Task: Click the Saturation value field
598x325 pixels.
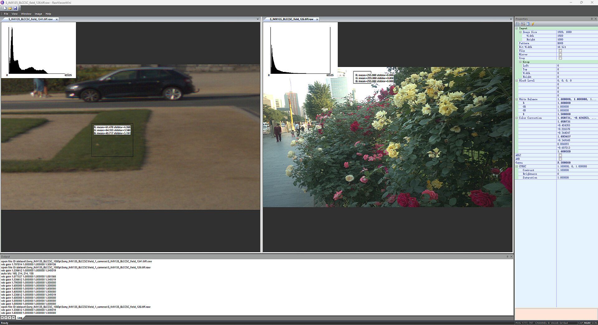Action: coord(577,178)
